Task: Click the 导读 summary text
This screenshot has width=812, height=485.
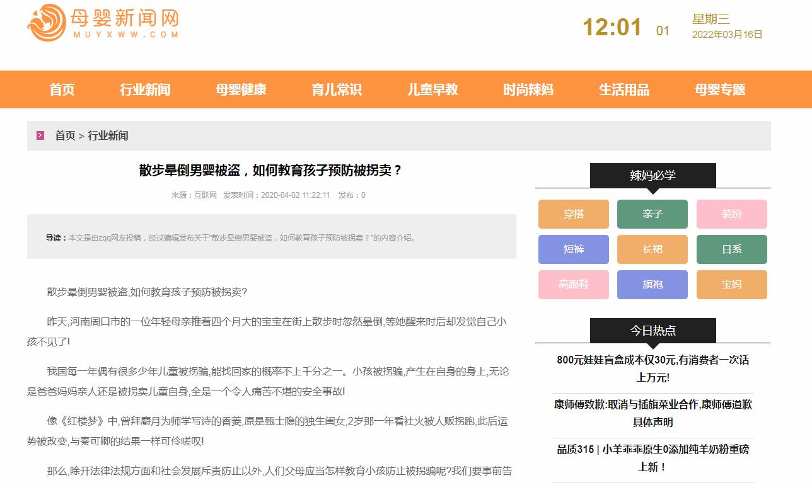Action: click(x=231, y=238)
